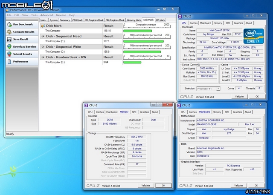The width and height of the screenshot is (273, 195).
Task: Switch to the 3D Graphics Mark tab
Action: (115, 20)
